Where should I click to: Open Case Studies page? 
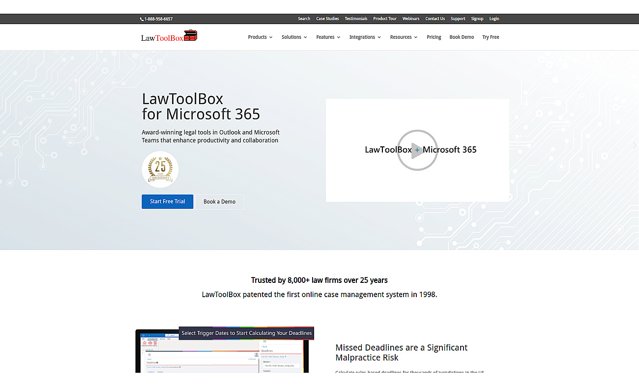click(327, 19)
